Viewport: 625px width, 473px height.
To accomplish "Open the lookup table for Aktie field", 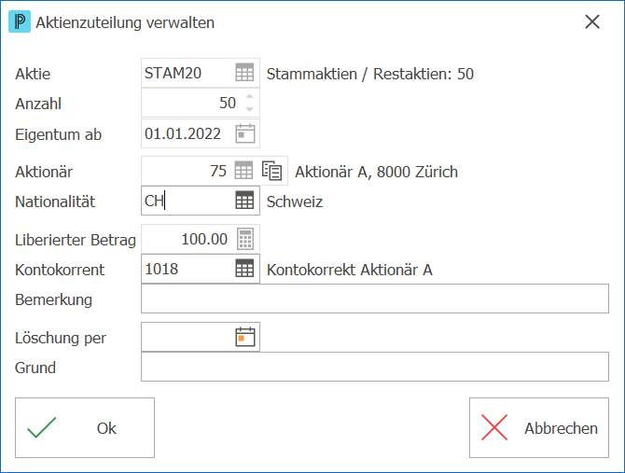I will click(244, 73).
